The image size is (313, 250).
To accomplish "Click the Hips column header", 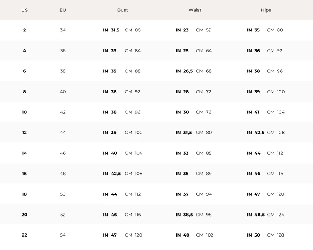I will (266, 10).
